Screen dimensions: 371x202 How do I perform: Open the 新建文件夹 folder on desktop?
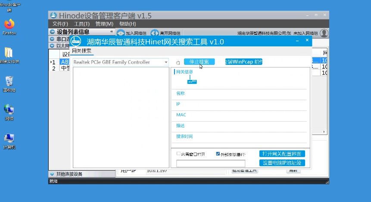pyautogui.click(x=9, y=52)
